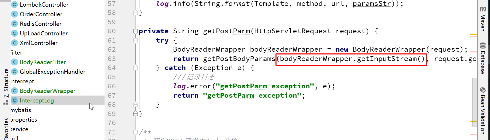The image size is (490, 140).
Task: Select the mybatis package folder
Action: pyautogui.click(x=21, y=110)
